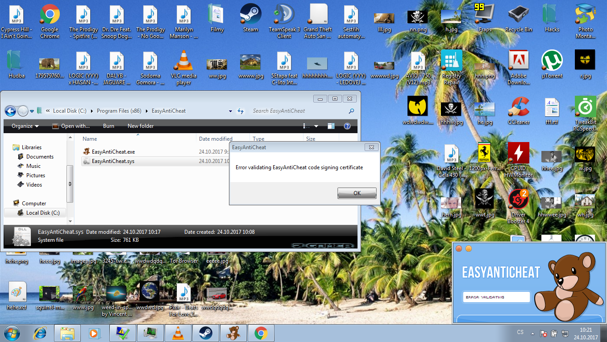The image size is (607, 342).
Task: Click the Name column header
Action: [x=90, y=139]
